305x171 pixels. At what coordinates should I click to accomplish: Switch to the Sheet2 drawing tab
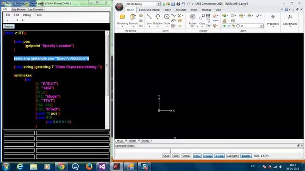[x=145, y=141]
